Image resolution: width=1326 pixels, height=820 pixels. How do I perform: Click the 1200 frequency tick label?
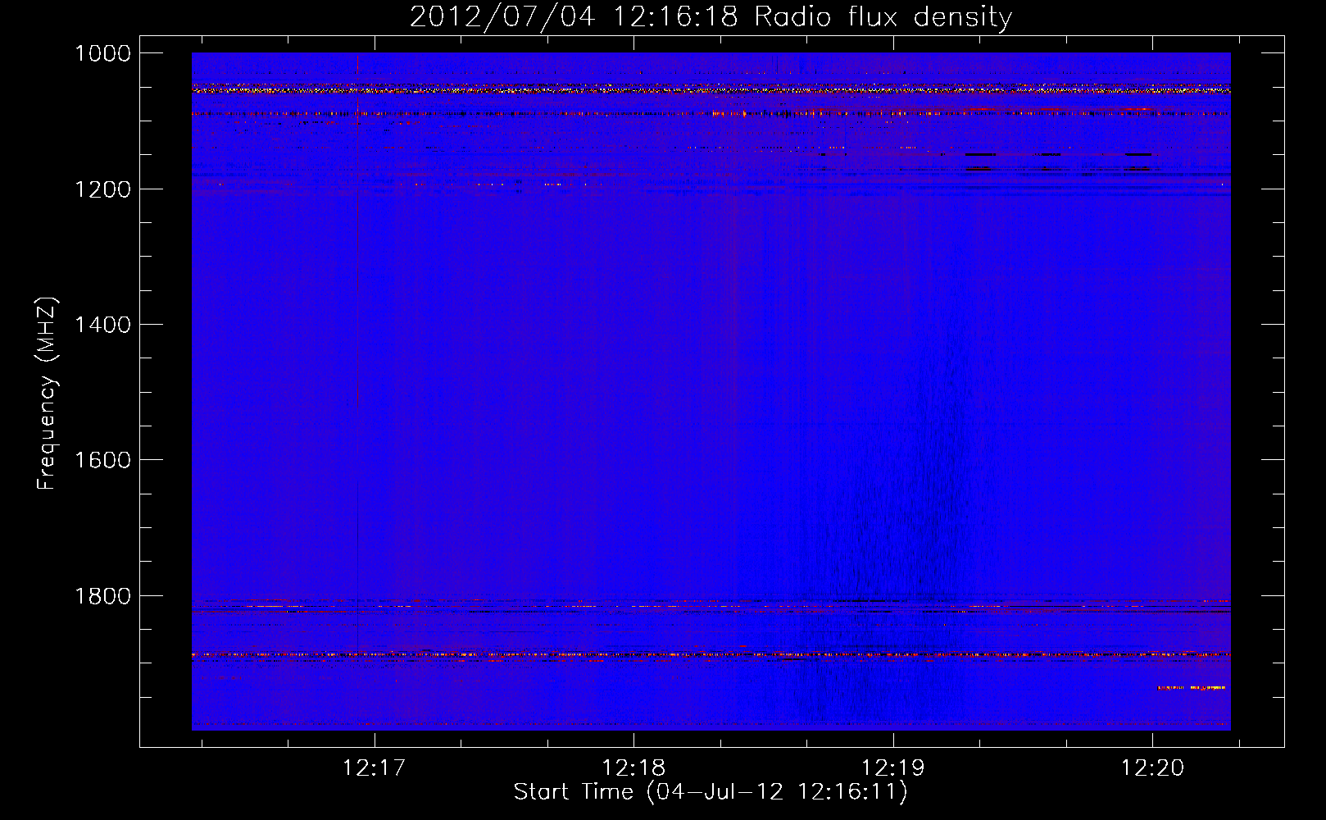click(103, 189)
